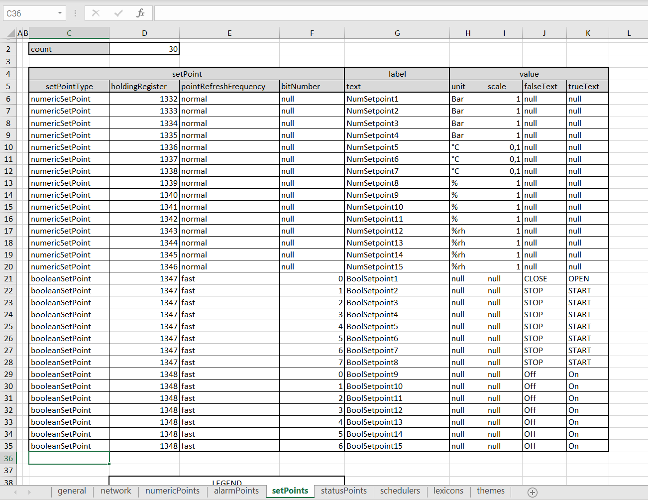Select the CLOSE falseText cell

click(x=544, y=279)
